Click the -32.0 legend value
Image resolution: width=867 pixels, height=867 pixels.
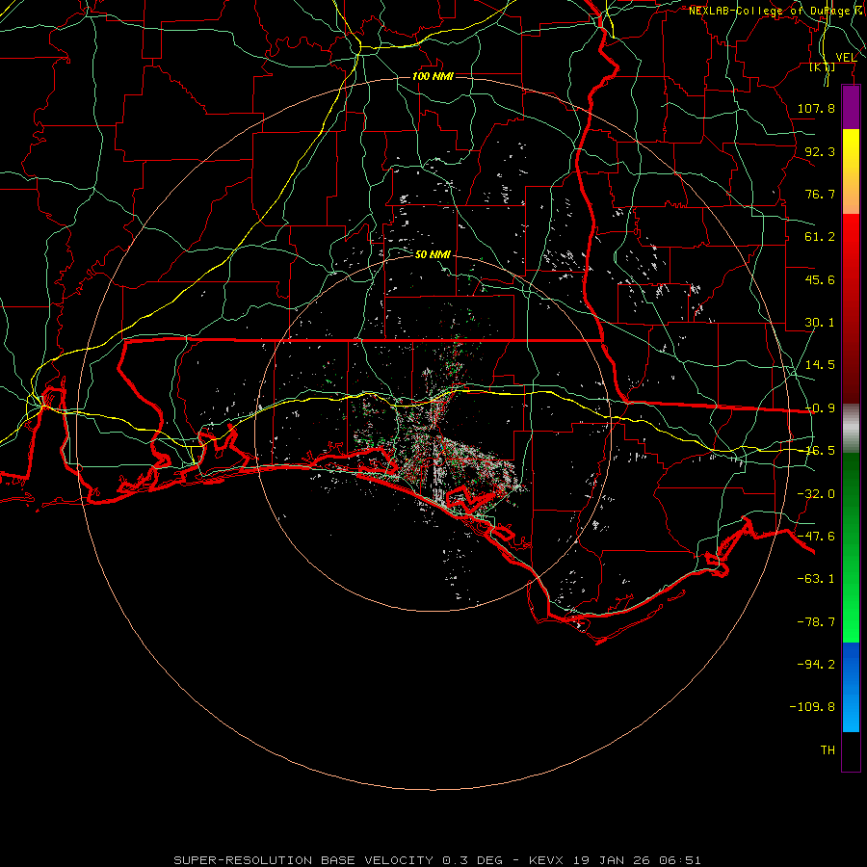point(816,494)
